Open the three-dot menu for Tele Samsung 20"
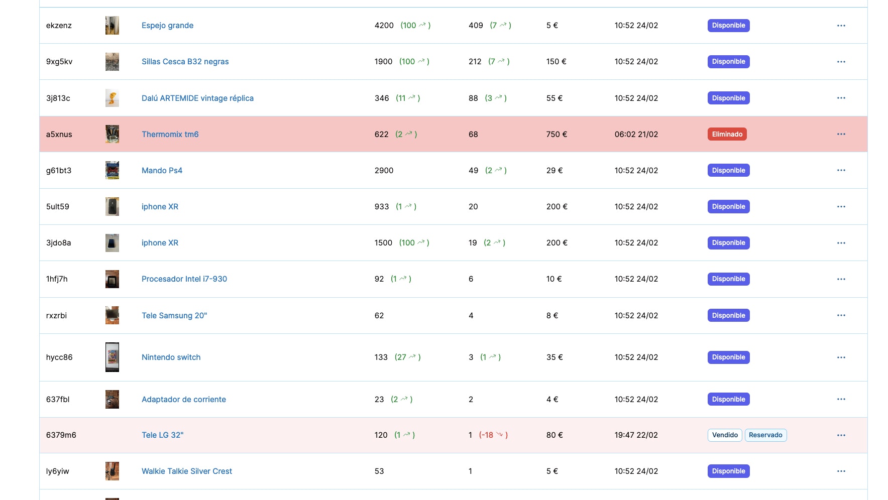The width and height of the screenshot is (888, 500). click(841, 315)
